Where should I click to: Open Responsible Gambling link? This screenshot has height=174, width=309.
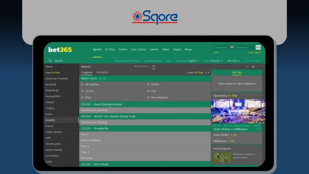click(x=127, y=61)
